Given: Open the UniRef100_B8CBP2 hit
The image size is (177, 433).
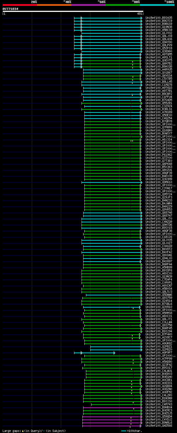Looking at the screenshot, I should pyautogui.click(x=159, y=94).
